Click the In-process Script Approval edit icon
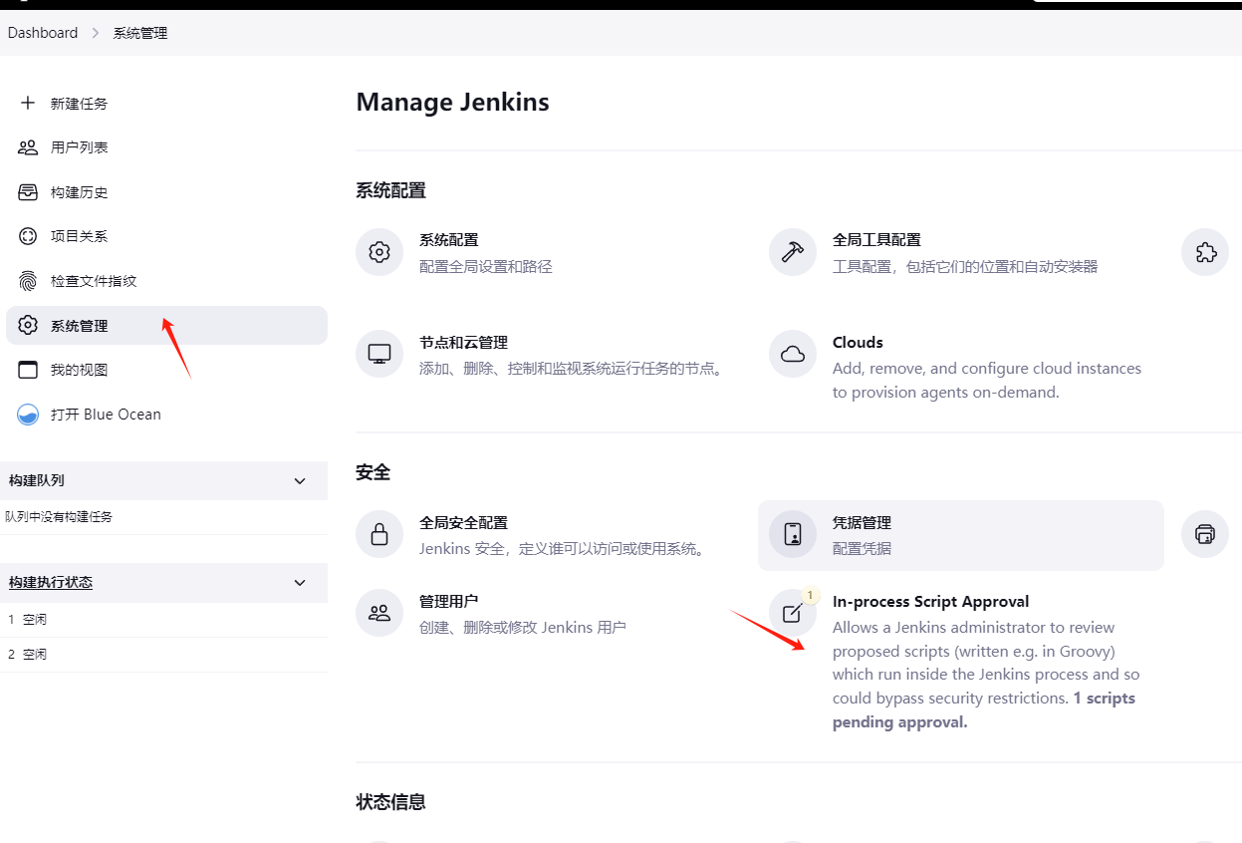This screenshot has width=1242, height=843. point(793,613)
